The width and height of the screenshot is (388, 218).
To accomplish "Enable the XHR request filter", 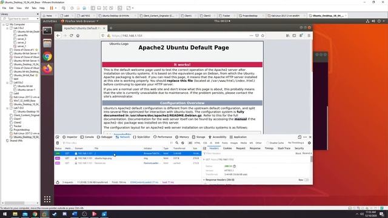I will [217, 143].
